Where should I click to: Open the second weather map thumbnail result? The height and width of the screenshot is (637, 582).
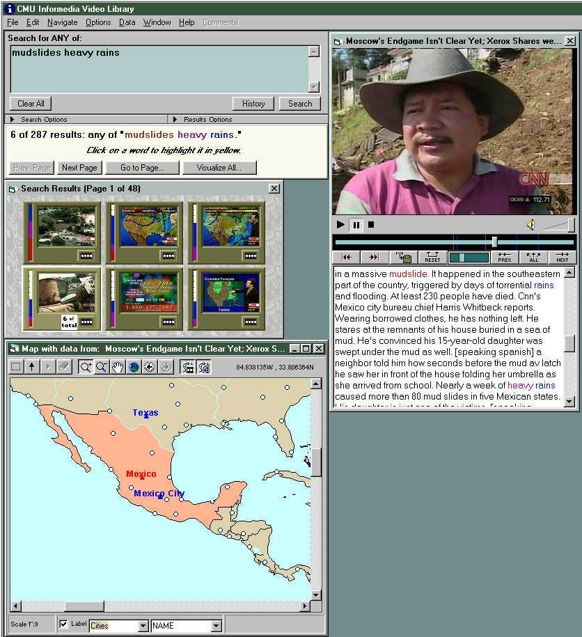click(149, 226)
